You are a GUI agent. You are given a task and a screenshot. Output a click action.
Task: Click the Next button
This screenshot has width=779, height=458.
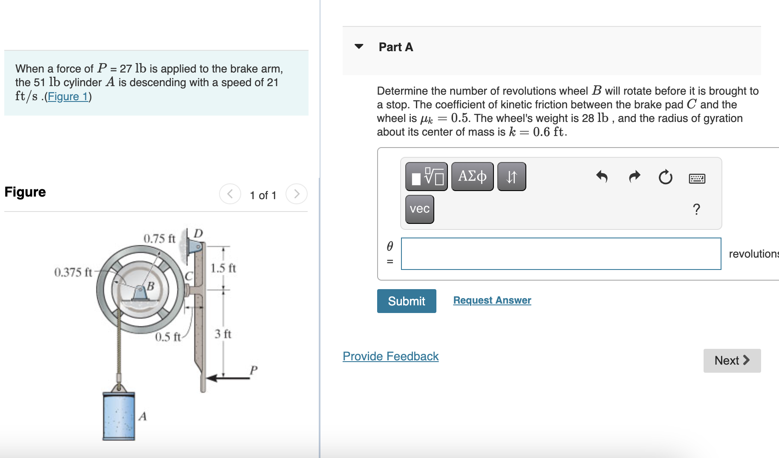[x=732, y=360]
